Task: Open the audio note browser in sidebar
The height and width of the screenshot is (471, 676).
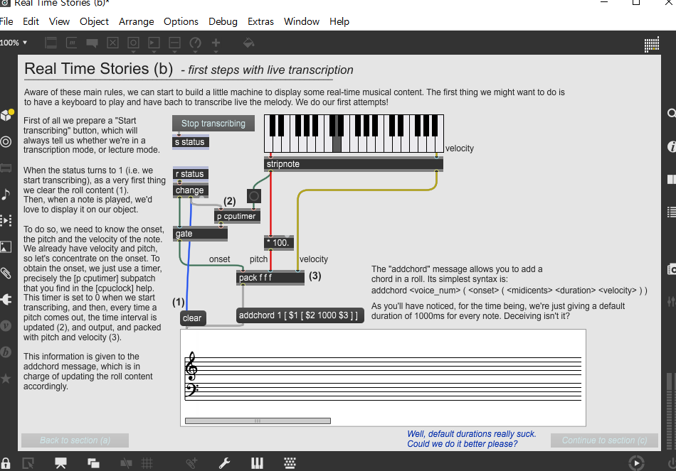Action: pos(6,195)
